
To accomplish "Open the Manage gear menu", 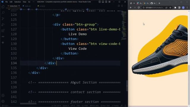I will point(3,101).
